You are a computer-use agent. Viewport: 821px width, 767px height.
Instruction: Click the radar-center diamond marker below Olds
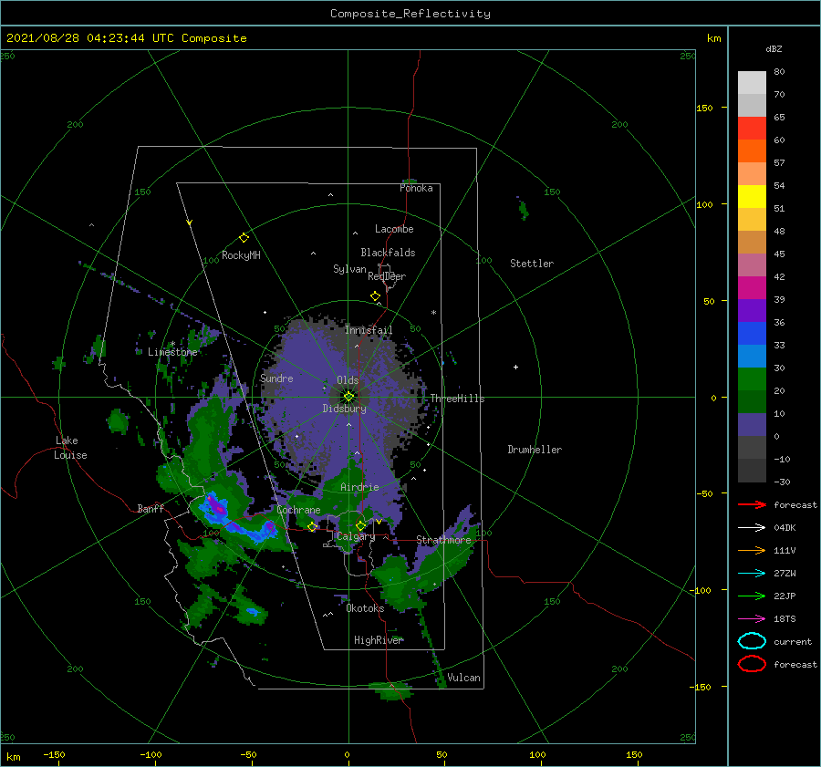348,397
